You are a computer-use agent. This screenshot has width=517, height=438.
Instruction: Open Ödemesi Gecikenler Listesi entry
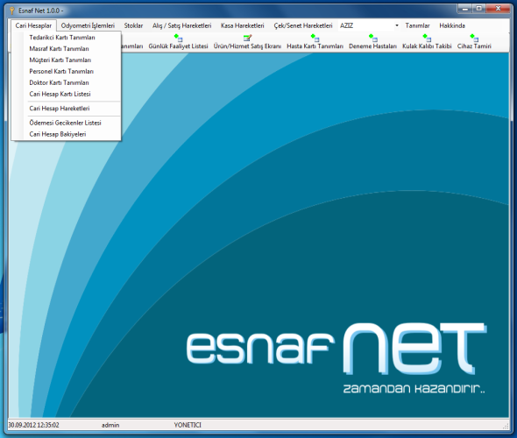coord(66,123)
